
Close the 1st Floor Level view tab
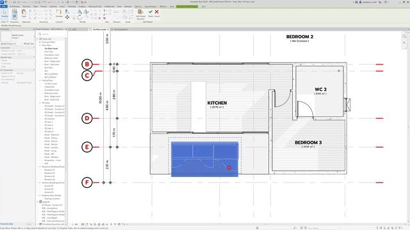[x=108, y=29]
